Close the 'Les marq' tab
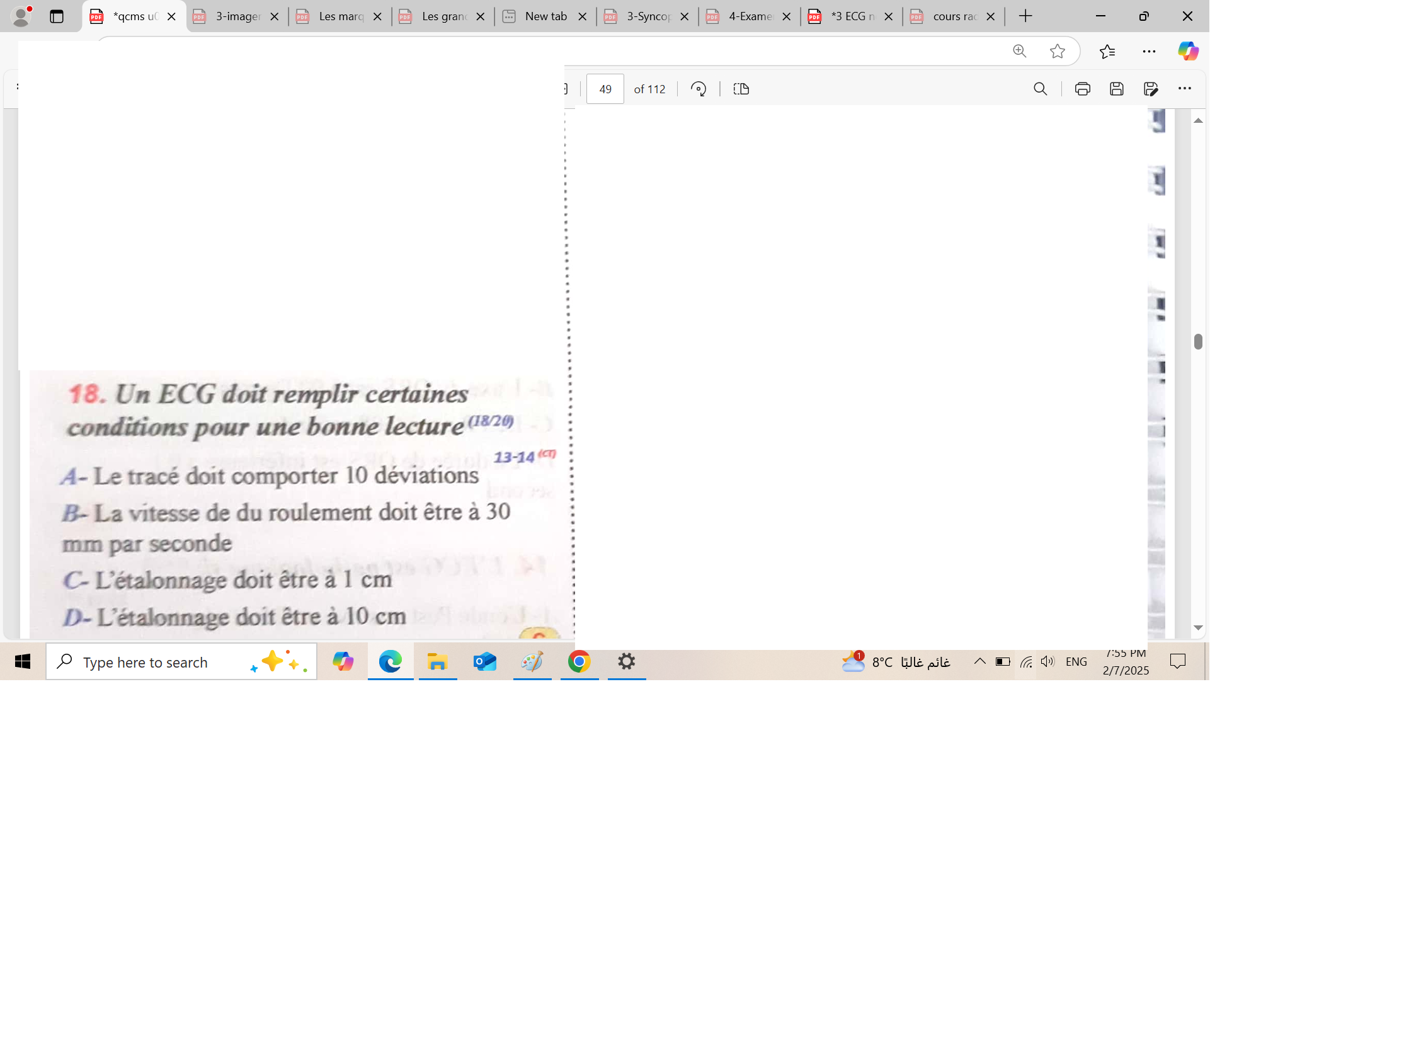1421x1053 pixels. coord(377,16)
